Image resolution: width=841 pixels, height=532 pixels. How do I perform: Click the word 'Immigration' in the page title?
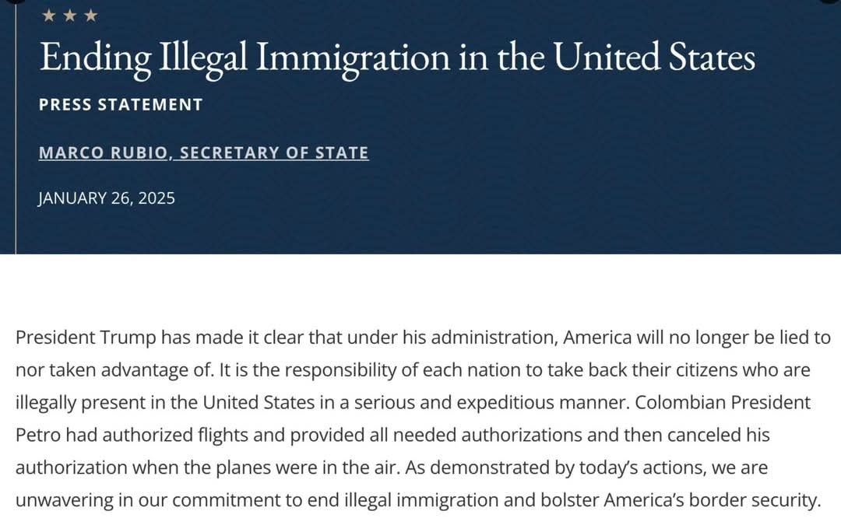353,58
